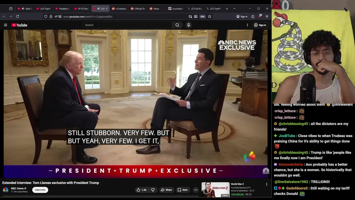The width and height of the screenshot is (355, 200).
Task: Open red extension icon with badge
Action: [x=260, y=16]
